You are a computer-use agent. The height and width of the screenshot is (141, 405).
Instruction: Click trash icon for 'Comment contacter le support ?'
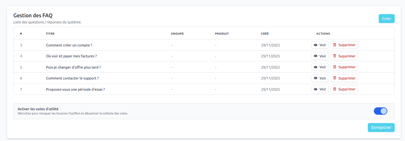click(335, 78)
